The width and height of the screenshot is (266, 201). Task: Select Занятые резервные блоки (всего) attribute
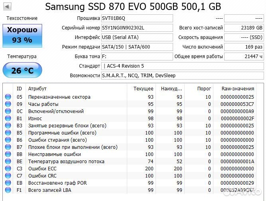(67, 126)
